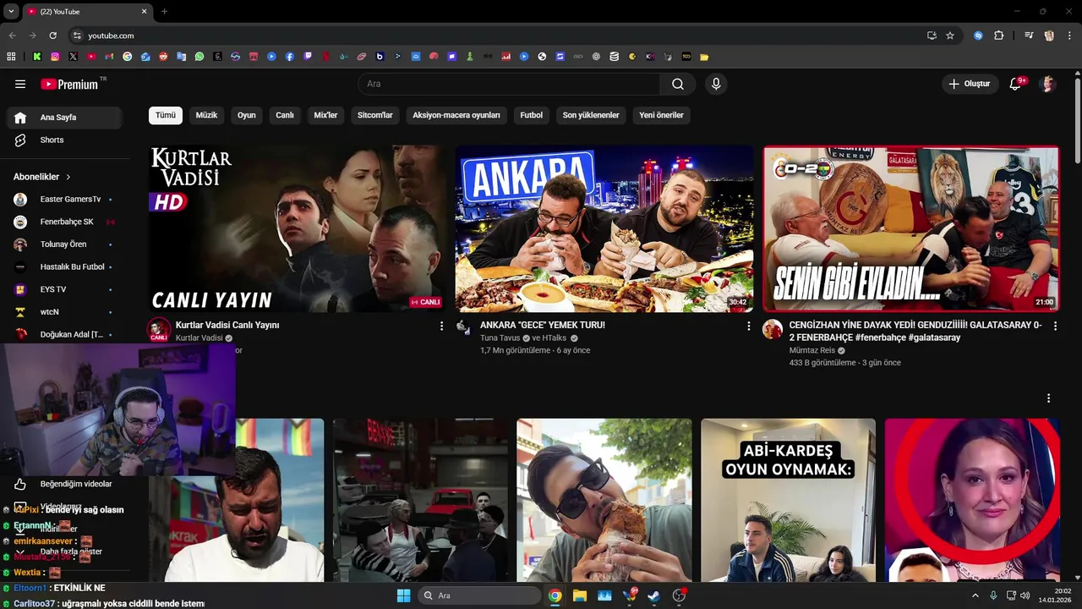Select the Müzik filter chip
Image resolution: width=1082 pixels, height=609 pixels.
[x=206, y=115]
